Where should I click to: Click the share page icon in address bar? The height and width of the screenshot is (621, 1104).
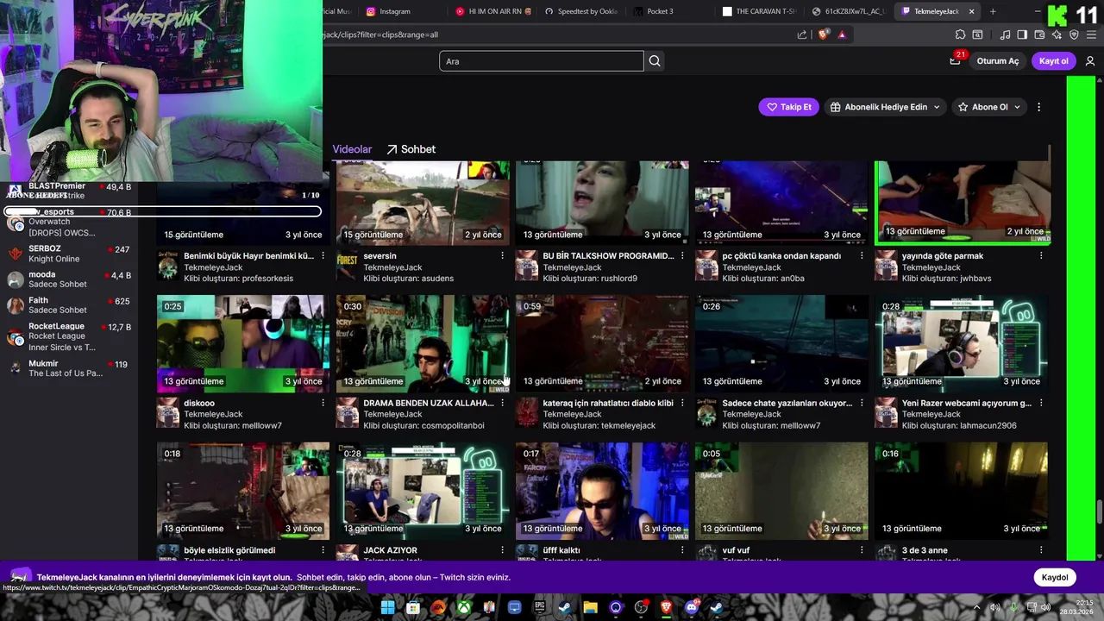[x=802, y=34]
